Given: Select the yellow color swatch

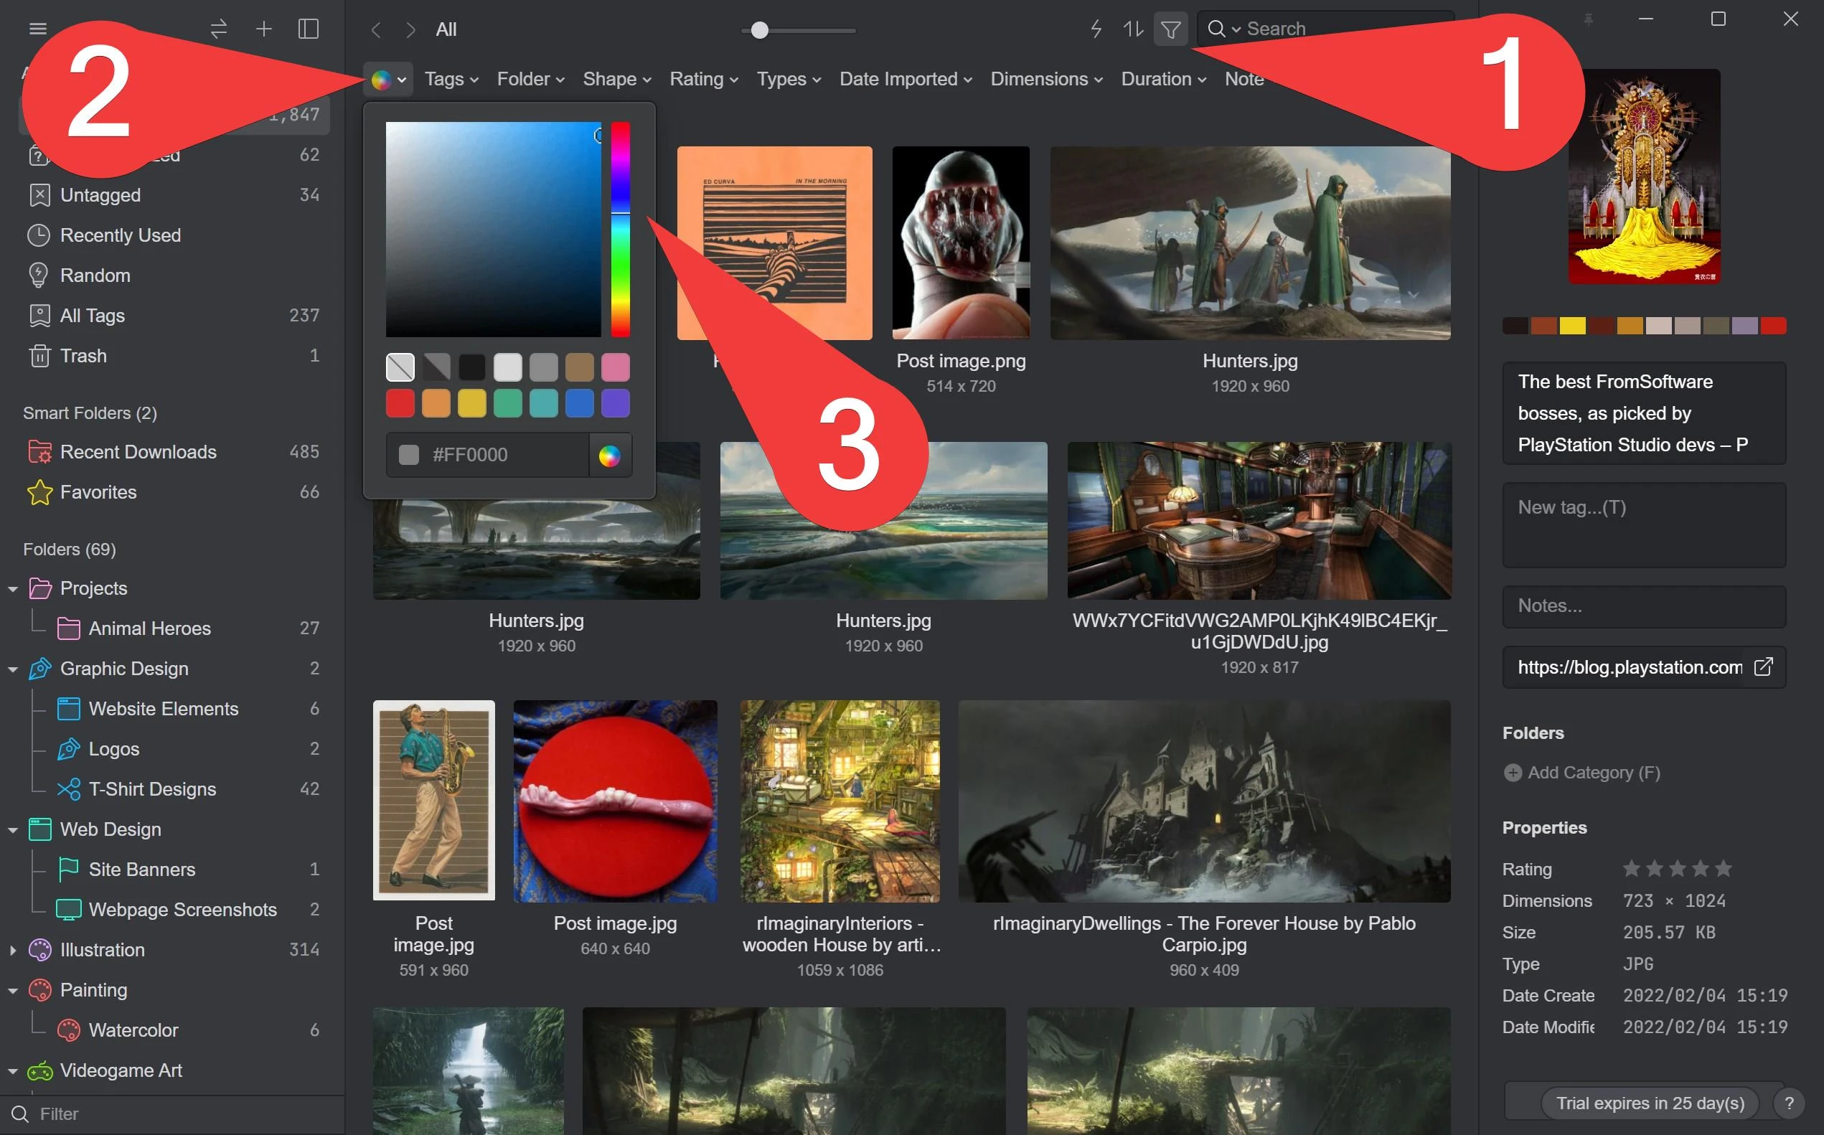Looking at the screenshot, I should (472, 403).
